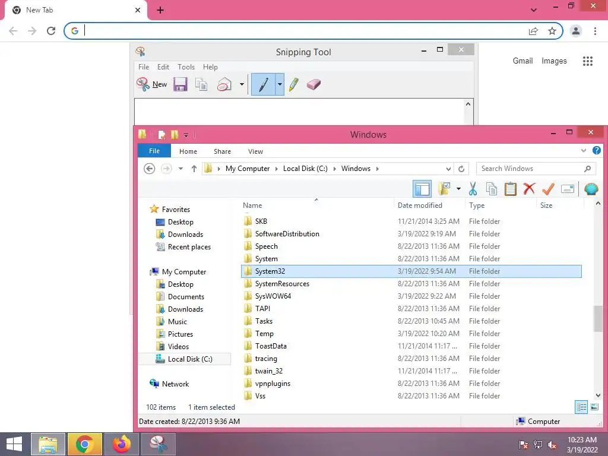Click Local Disk (C:) in the address bar
Viewport: 608px width, 456px height.
[x=305, y=169]
